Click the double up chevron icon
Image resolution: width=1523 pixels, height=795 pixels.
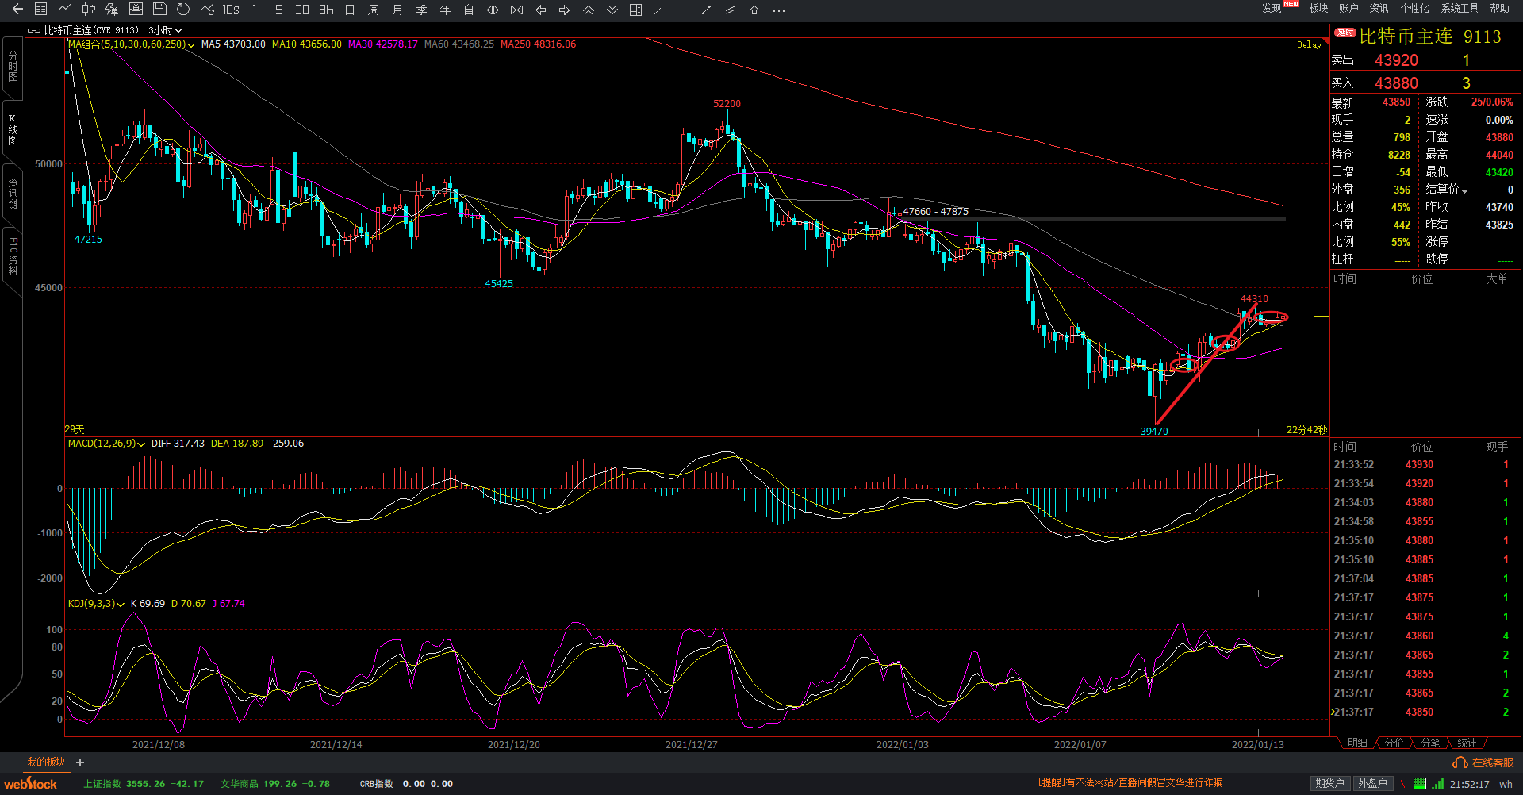[589, 10]
